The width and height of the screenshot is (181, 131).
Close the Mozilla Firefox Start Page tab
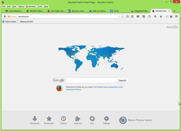tap(169, 11)
